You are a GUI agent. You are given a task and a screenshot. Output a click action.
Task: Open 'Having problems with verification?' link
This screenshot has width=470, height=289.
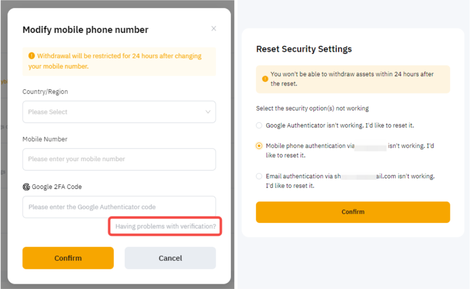(x=165, y=226)
